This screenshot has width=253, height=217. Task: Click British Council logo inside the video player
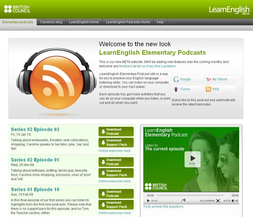[156, 187]
